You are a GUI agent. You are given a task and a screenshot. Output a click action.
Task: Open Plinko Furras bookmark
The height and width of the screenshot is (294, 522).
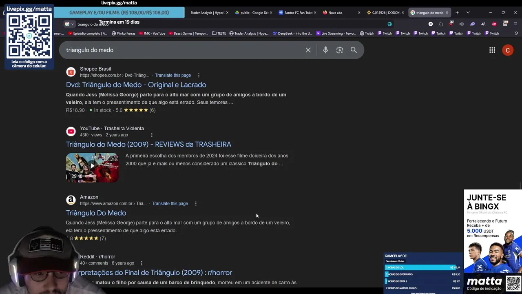click(x=124, y=33)
